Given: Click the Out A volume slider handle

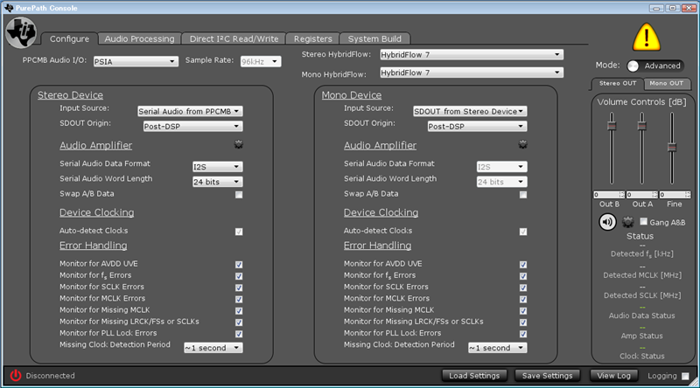Looking at the screenshot, I should click(x=641, y=125).
